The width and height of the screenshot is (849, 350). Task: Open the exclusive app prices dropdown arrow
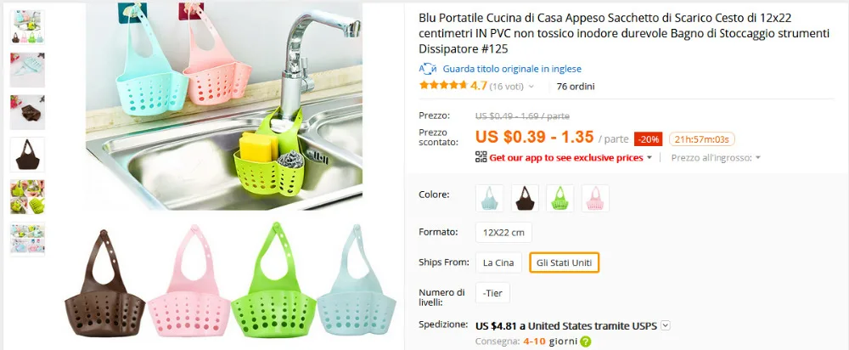click(x=649, y=158)
